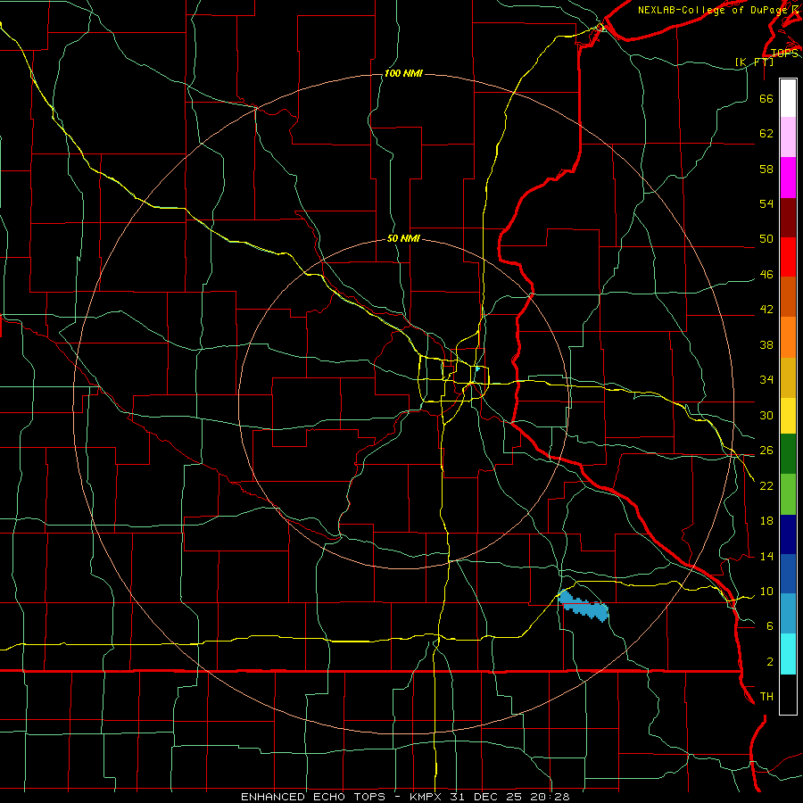
Task: Click the gold swatch beside label 34
Action: coord(788,377)
